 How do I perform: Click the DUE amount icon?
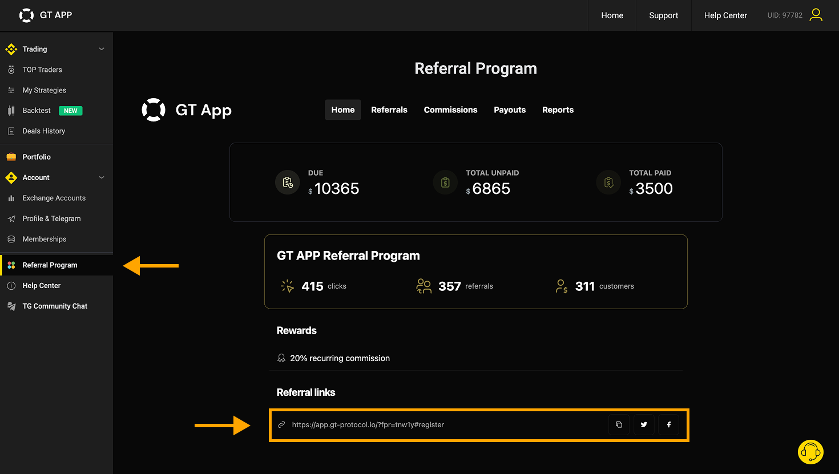coord(288,183)
